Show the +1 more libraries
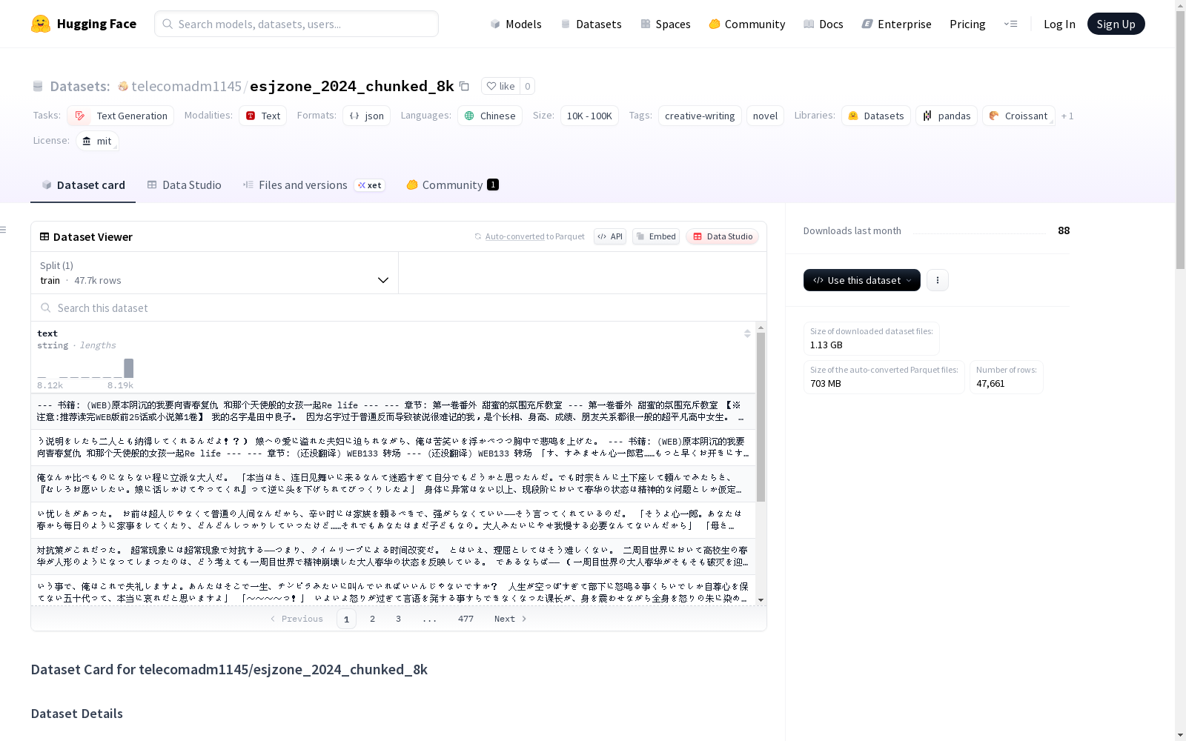This screenshot has height=741, width=1186. click(1067, 116)
